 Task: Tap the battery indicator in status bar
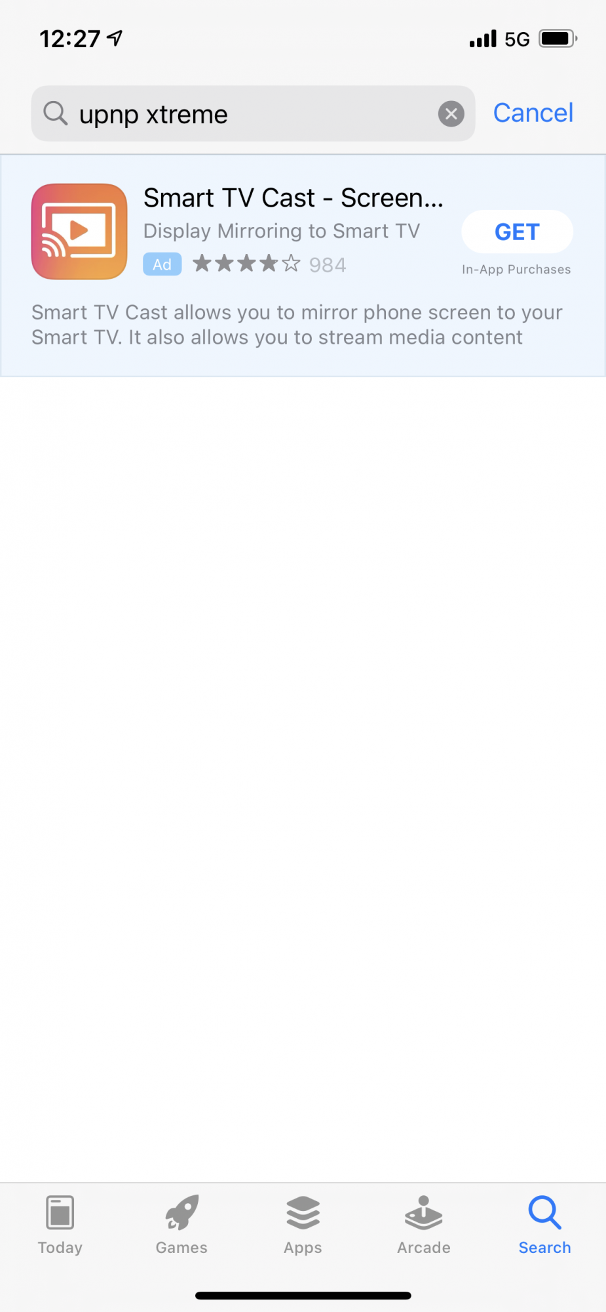click(x=558, y=39)
